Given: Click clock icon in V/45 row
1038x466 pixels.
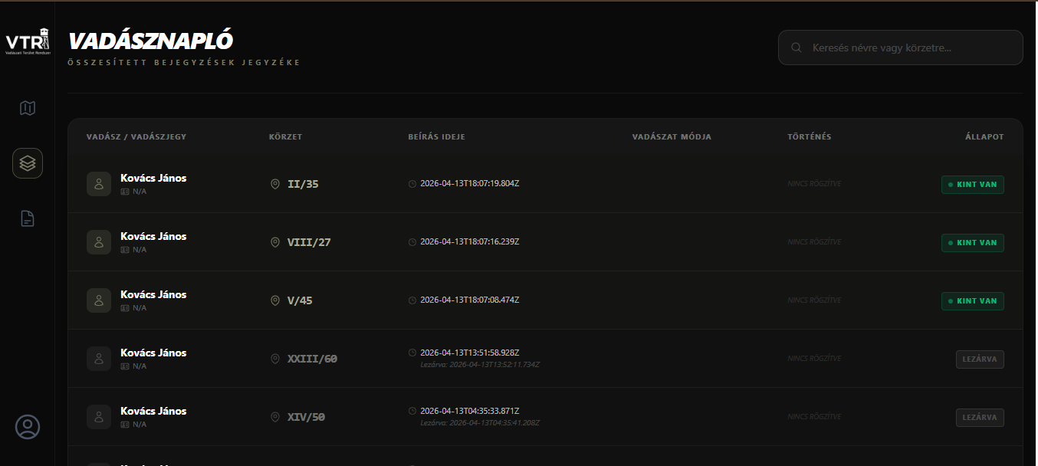Looking at the screenshot, I should click(x=412, y=300).
